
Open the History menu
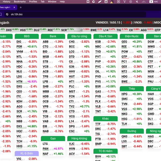pos(6,2)
